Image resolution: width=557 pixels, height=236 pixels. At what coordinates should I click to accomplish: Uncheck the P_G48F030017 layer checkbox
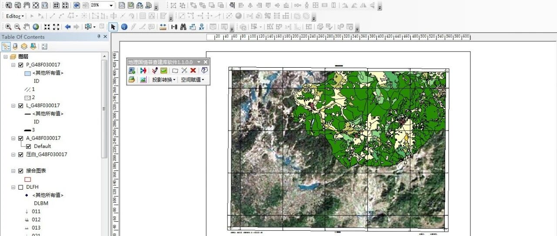pyautogui.click(x=20, y=65)
